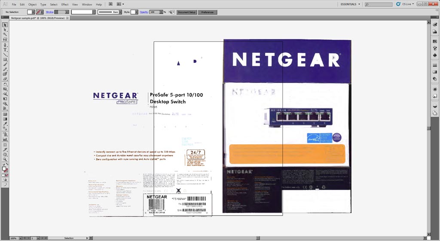This screenshot has width=440, height=241.
Task: Activate the Zoom tool magnifier
Action: [x=5, y=159]
